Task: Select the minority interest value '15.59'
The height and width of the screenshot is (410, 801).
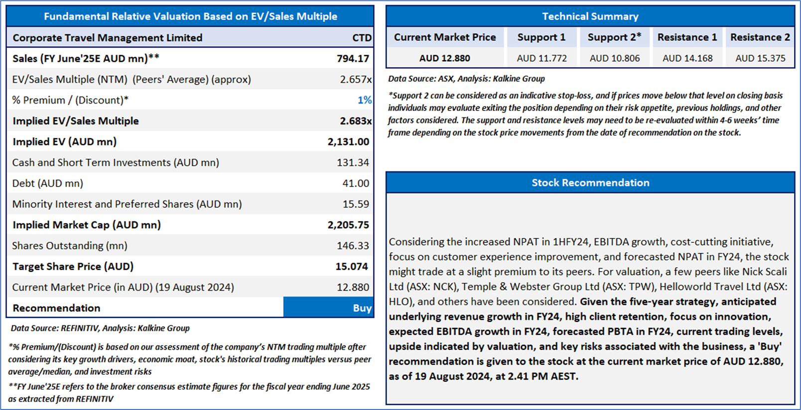Action: click(x=356, y=204)
